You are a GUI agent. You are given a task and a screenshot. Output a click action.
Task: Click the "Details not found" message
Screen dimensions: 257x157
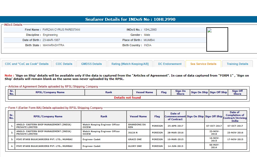(x=127, y=98)
